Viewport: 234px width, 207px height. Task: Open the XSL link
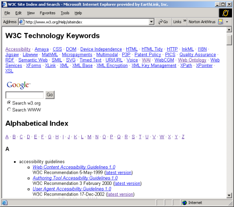pyautogui.click(x=9, y=71)
